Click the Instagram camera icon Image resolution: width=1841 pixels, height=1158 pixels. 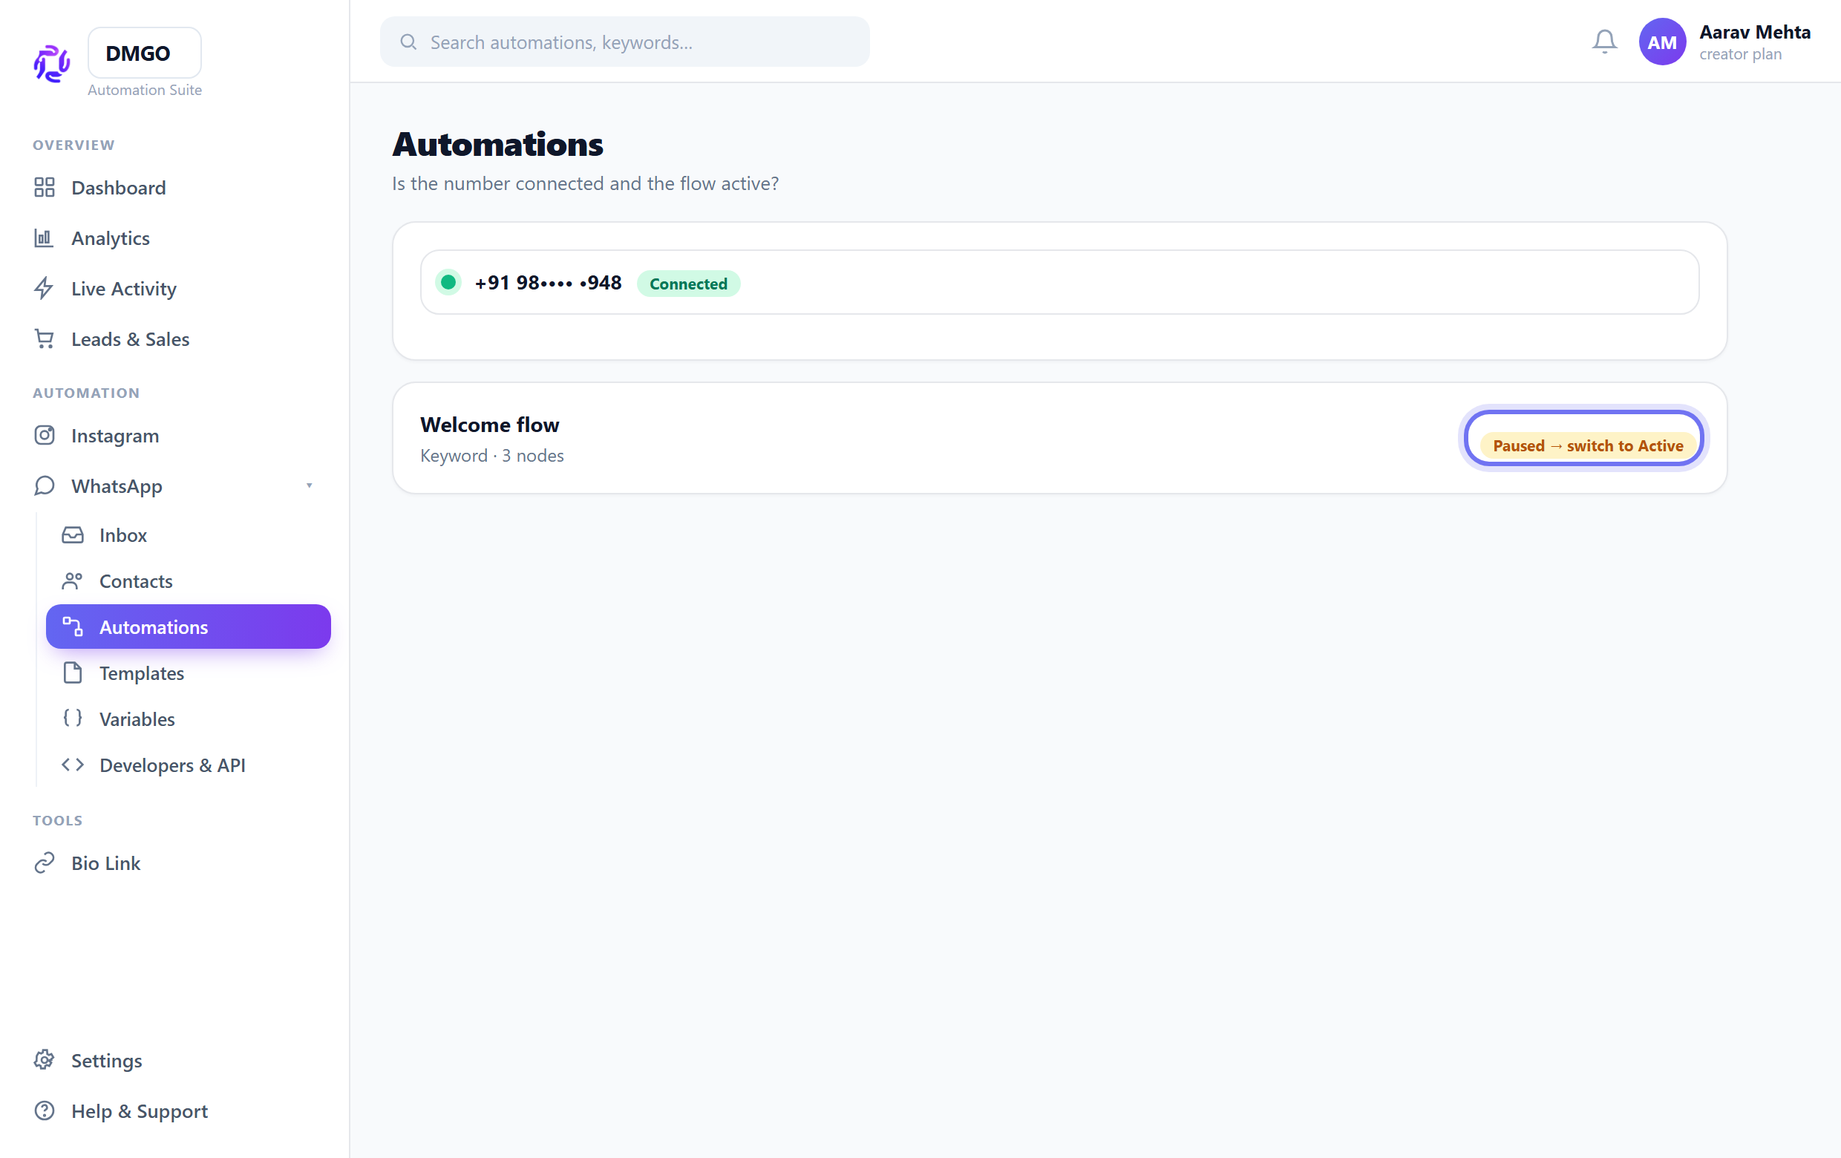coord(45,435)
